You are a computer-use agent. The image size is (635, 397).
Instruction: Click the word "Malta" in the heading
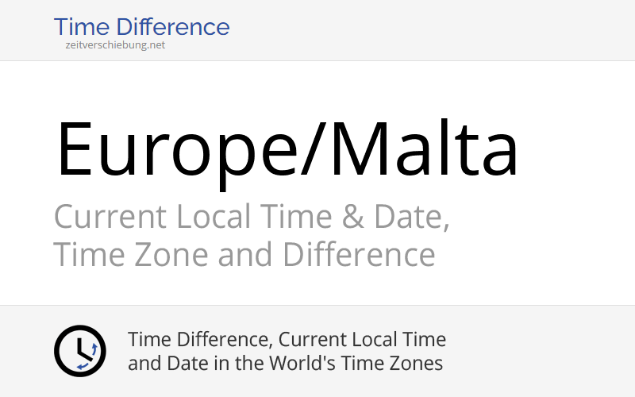424,149
